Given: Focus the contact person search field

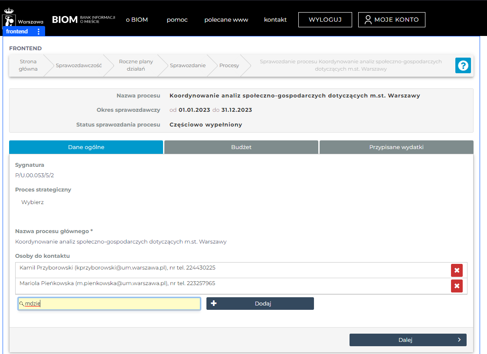Looking at the screenshot, I should [109, 304].
